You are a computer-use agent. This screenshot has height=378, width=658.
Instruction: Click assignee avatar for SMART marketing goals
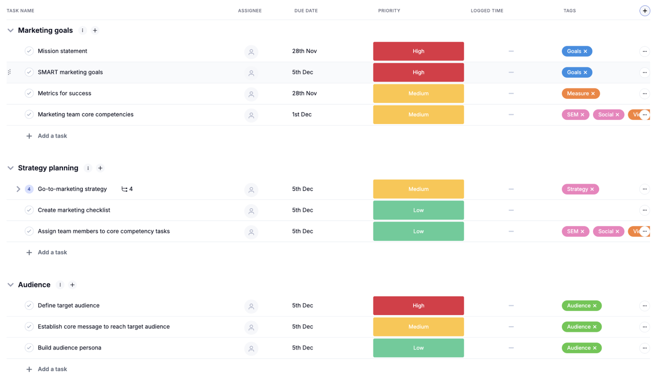[x=251, y=73]
